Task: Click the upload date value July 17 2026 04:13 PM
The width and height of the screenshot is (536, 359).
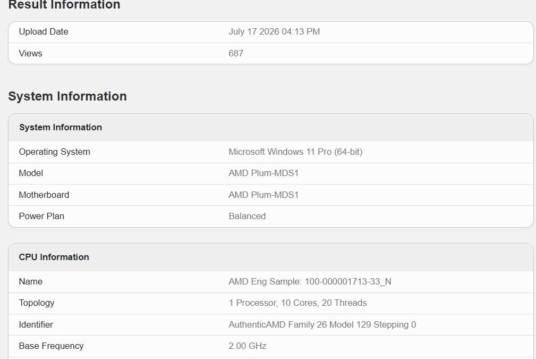Action: pyautogui.click(x=274, y=31)
